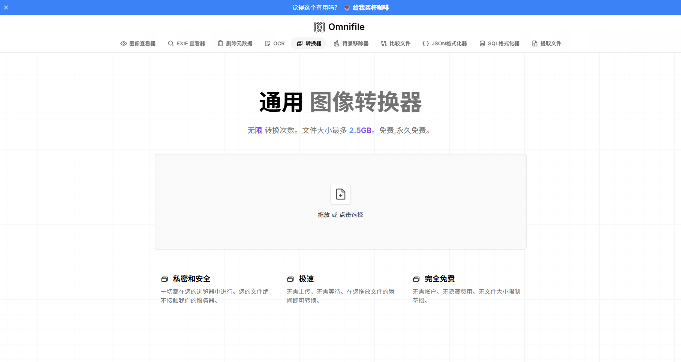Select the SQL格式化器 tool
Viewport: 681px width, 362px height.
tap(499, 43)
